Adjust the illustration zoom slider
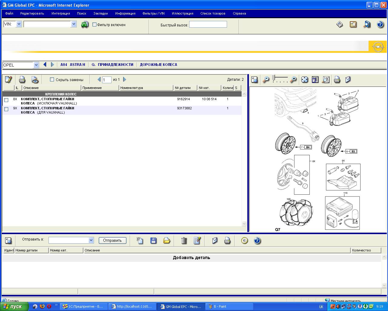388x311 pixels. tap(273, 78)
